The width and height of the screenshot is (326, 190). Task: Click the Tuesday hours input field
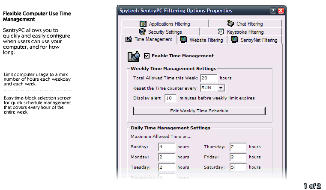tap(167, 167)
